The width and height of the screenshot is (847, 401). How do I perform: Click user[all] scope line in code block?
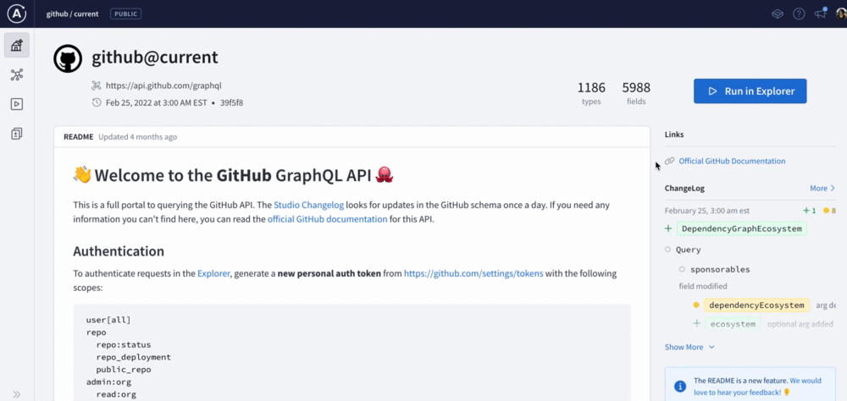click(x=108, y=320)
